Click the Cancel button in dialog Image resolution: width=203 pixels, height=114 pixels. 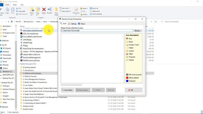click(x=98, y=90)
